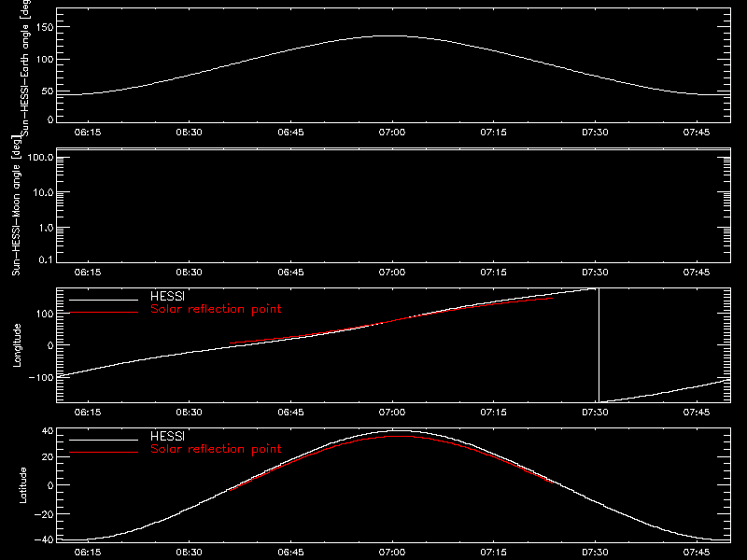The width and height of the screenshot is (747, 560).
Task: Click the 'Latitude' y-axis title
Action: coord(22,485)
